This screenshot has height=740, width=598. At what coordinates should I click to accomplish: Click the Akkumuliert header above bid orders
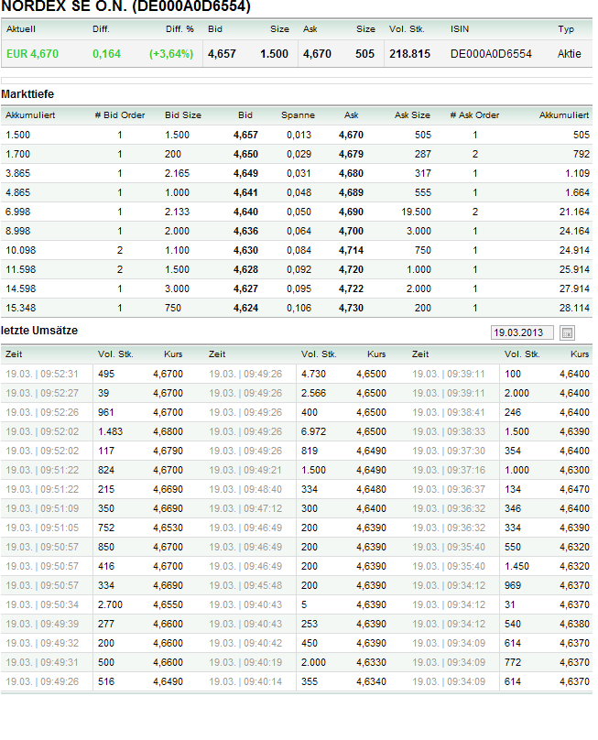[31, 115]
